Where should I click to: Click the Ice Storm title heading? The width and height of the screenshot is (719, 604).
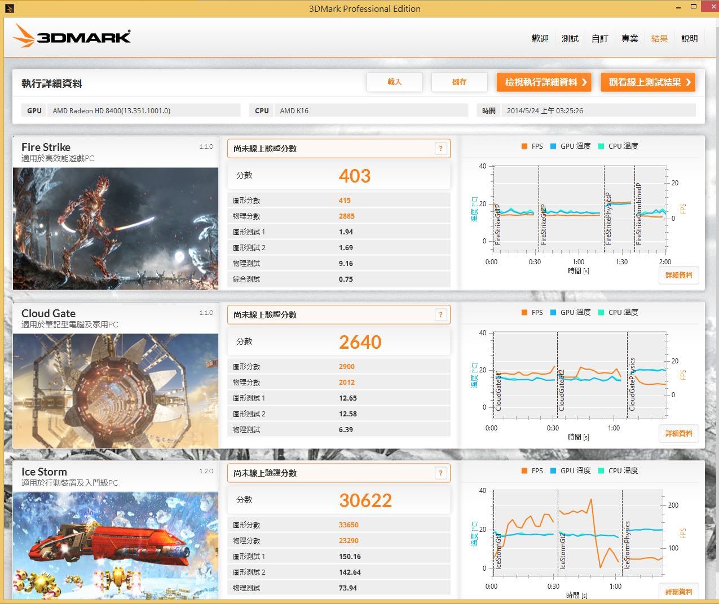tap(44, 472)
